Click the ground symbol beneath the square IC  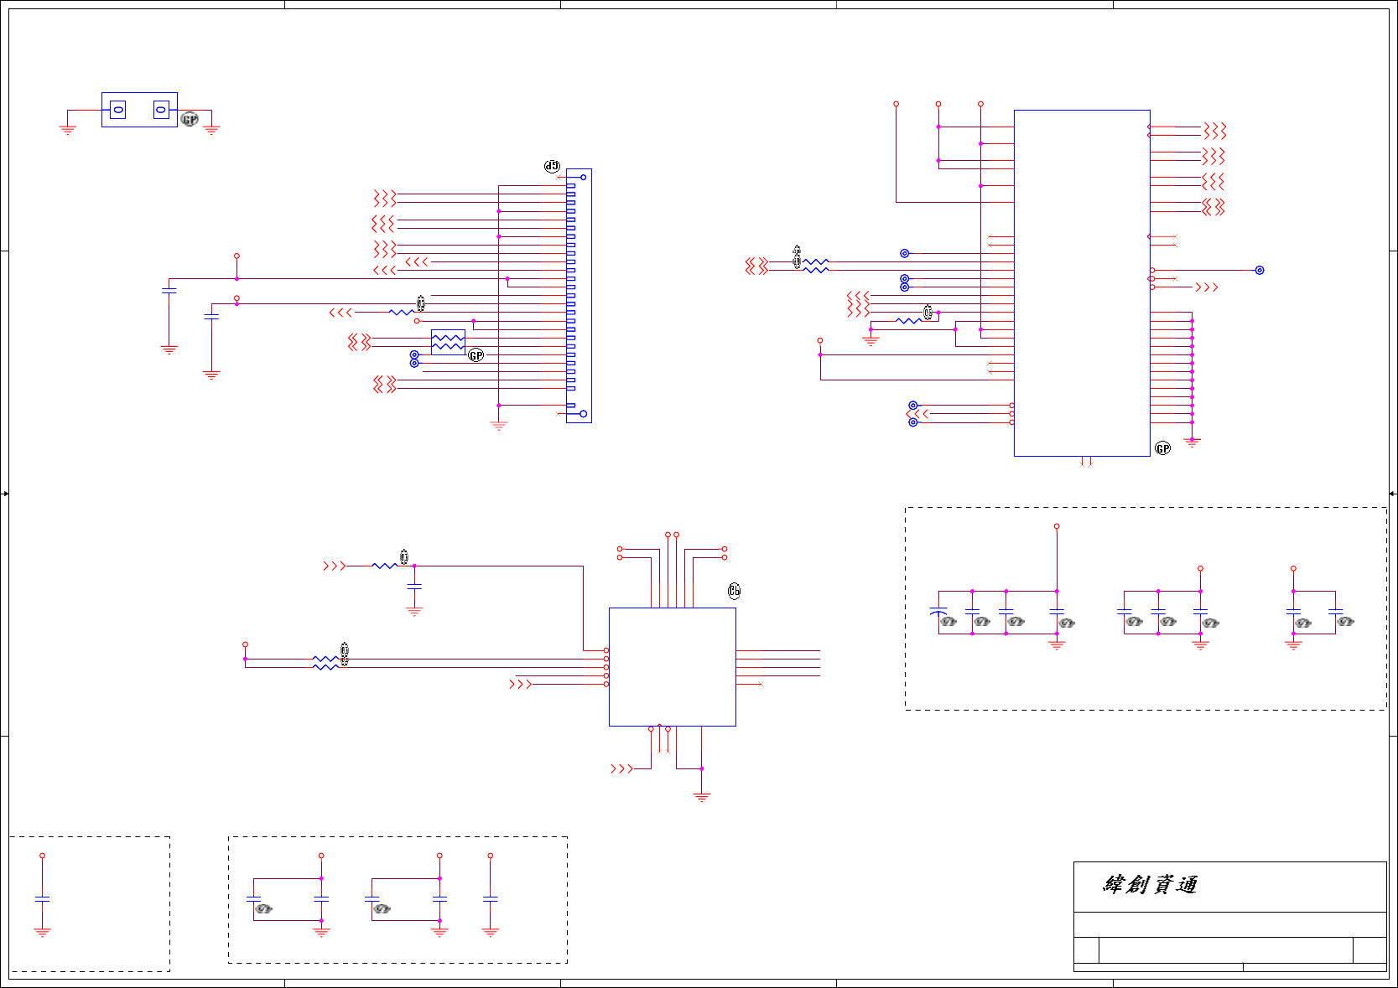click(702, 797)
